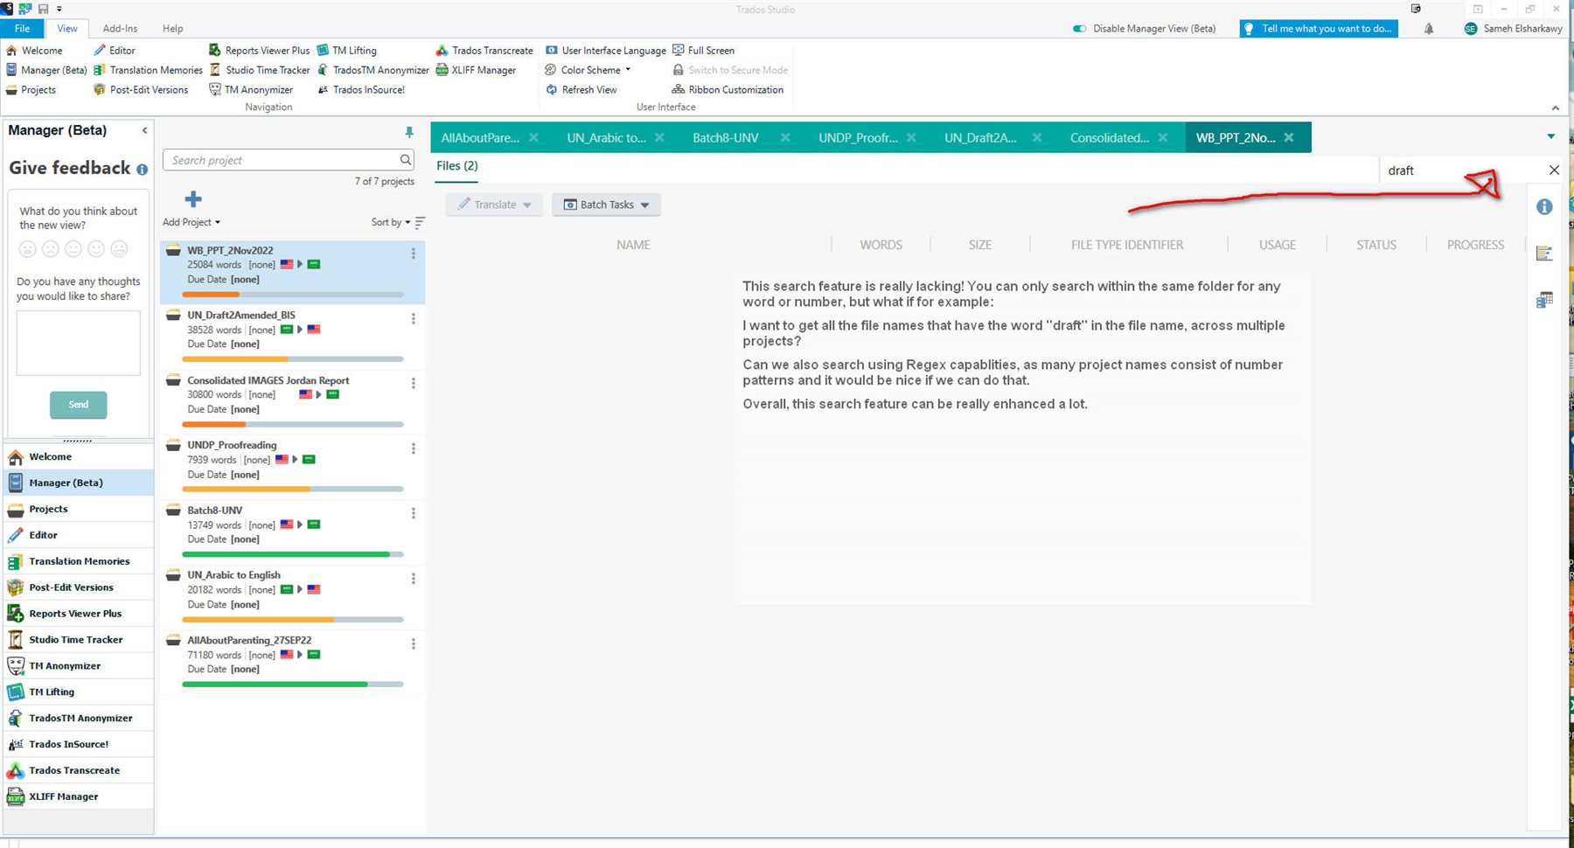Open the tab overflow dropdown arrow

pyautogui.click(x=1550, y=136)
